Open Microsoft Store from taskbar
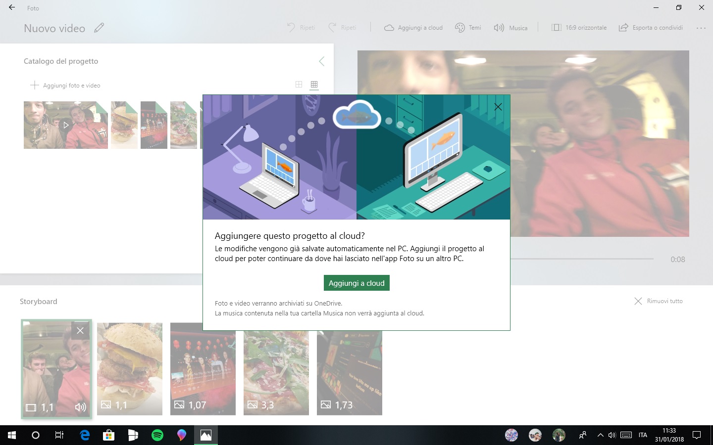The height and width of the screenshot is (445, 713). (x=109, y=435)
